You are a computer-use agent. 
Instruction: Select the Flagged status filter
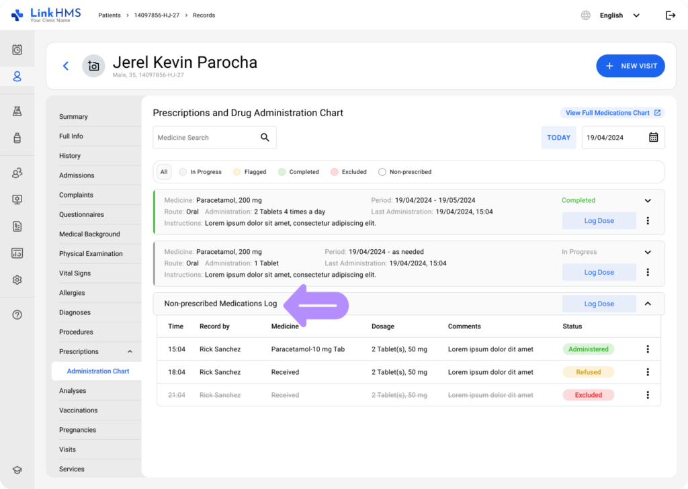249,172
